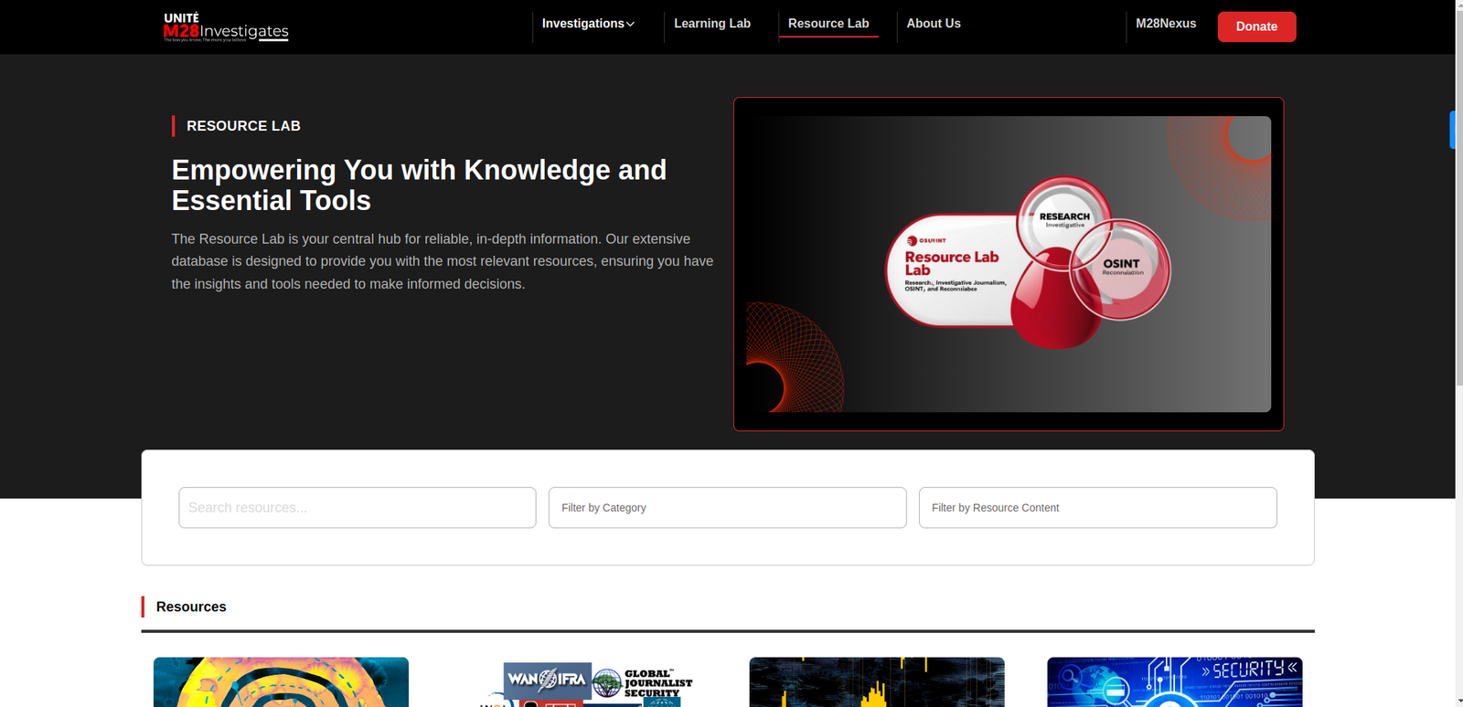
Task: Click the RESEARCH bubble in hero image
Action: pos(1063,216)
